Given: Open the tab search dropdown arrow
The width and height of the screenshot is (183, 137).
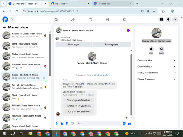Looking at the screenshot, I should (4, 4).
